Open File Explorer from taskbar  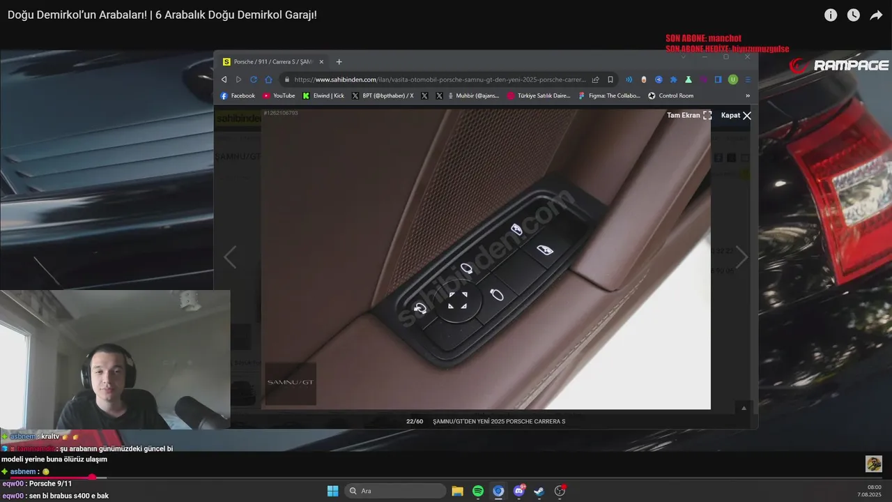[x=457, y=491]
